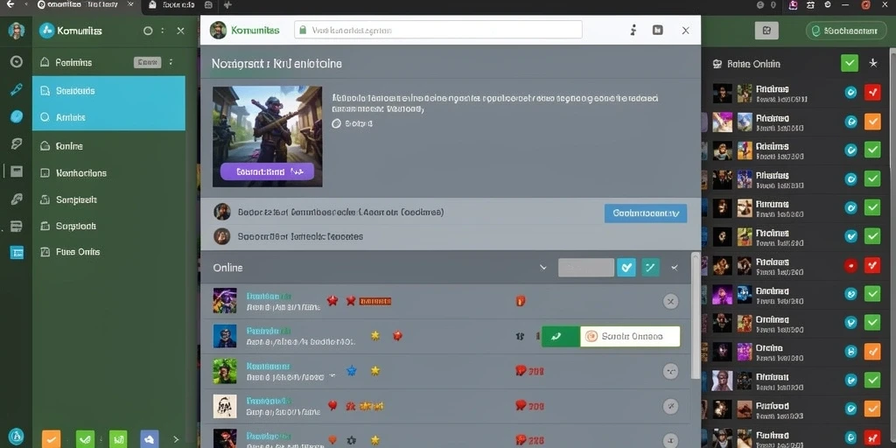Open the soldier game artwork thumbnail
896x448 pixels.
268,136
